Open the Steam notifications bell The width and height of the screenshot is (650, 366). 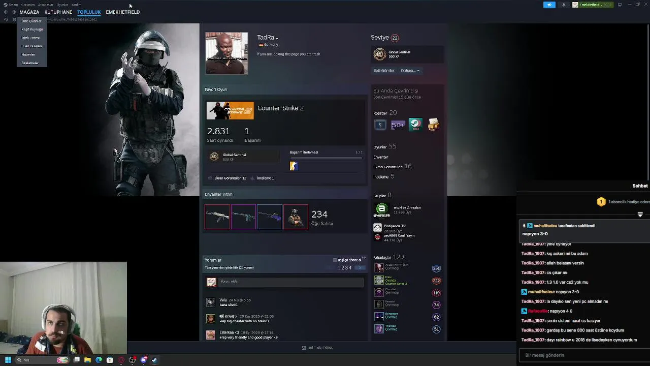pos(563,5)
